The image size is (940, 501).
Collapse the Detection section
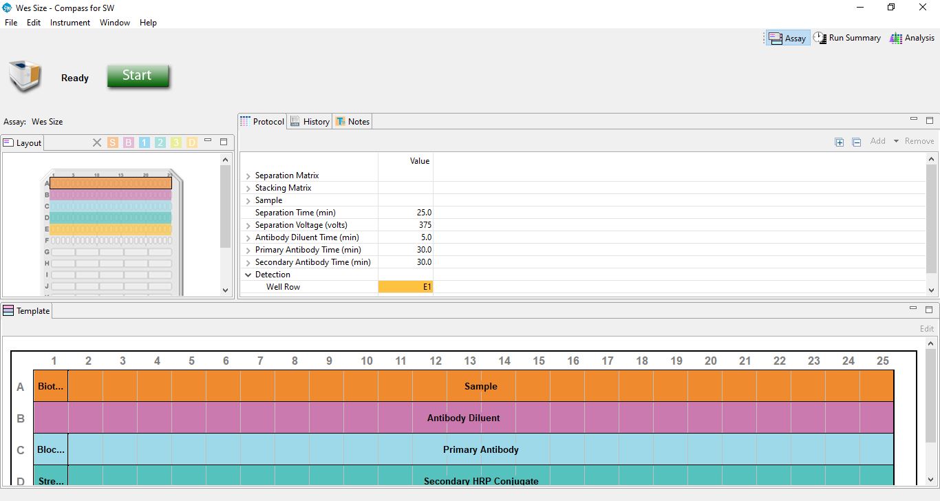point(248,275)
